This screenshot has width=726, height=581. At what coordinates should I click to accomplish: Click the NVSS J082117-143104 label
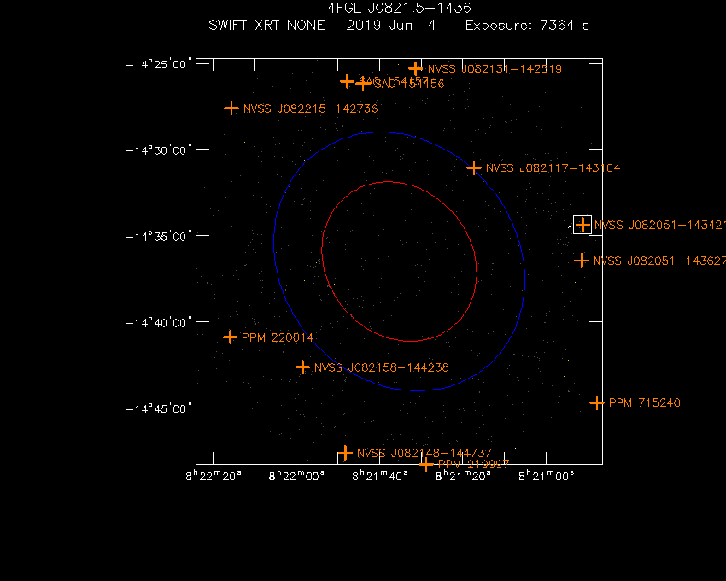pyautogui.click(x=553, y=168)
